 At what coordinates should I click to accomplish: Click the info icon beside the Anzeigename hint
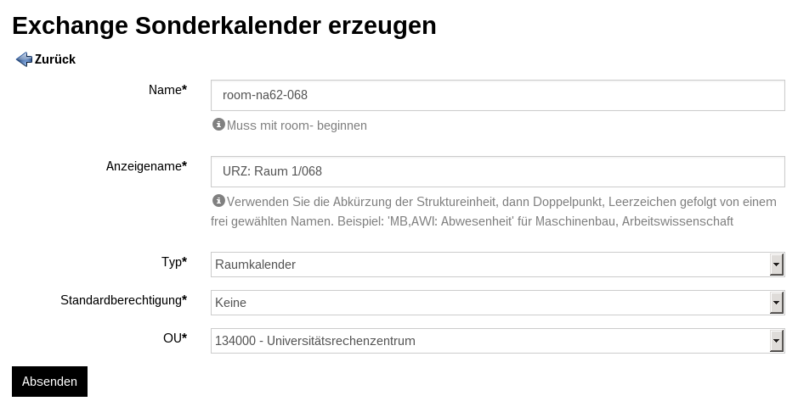218,201
